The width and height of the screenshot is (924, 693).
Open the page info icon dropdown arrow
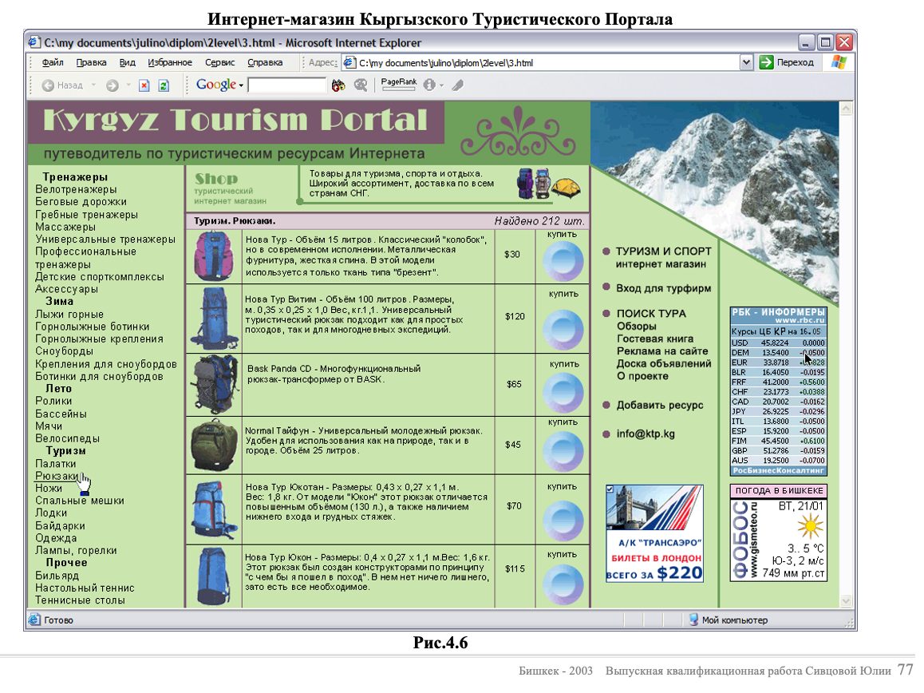coord(441,85)
